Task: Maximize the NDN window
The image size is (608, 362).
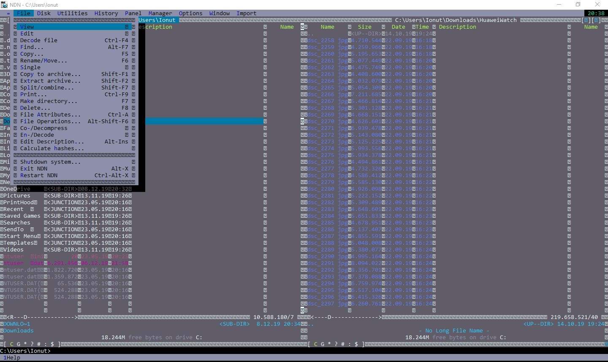Action: (578, 4)
